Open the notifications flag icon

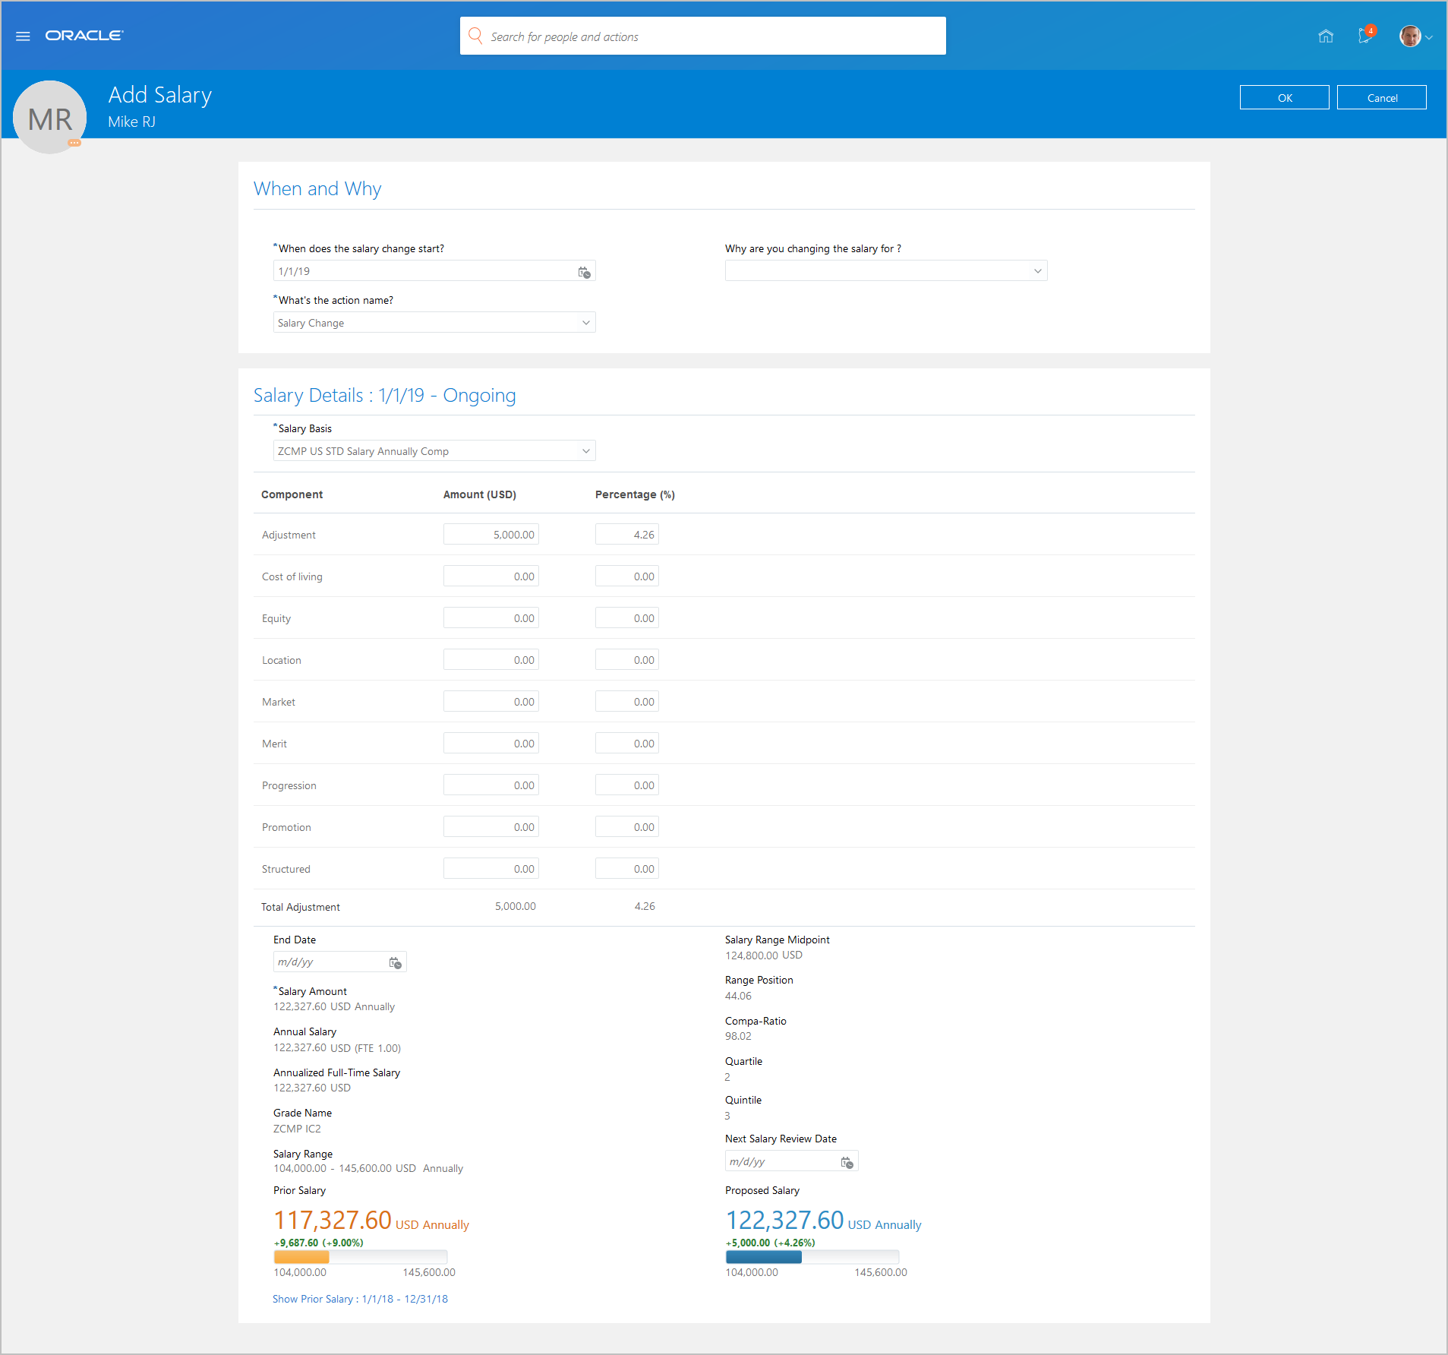tap(1365, 36)
